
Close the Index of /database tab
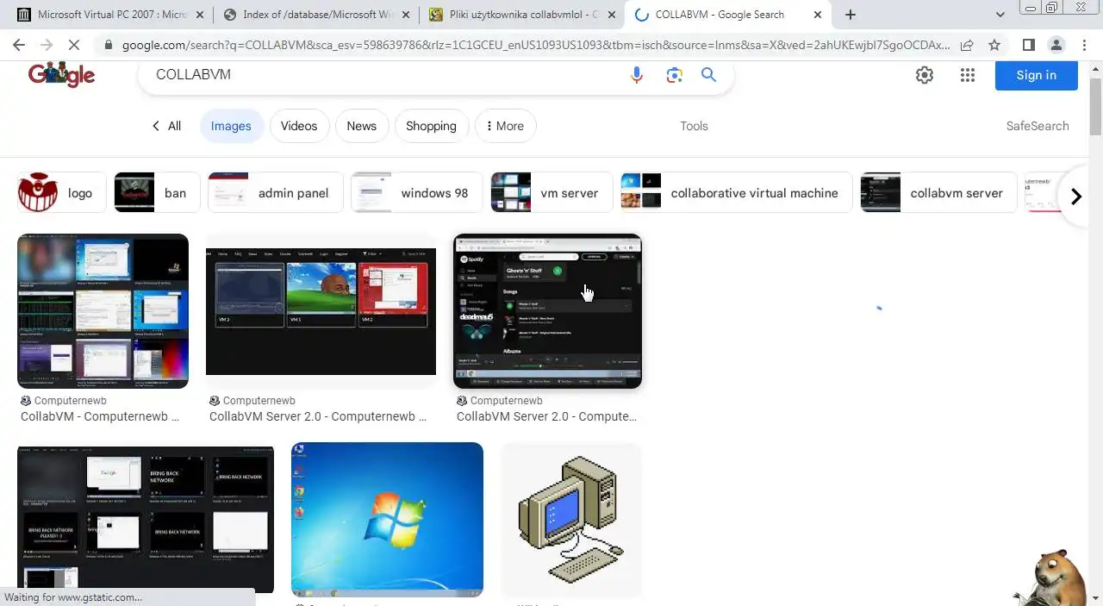[x=406, y=15]
